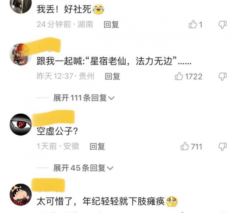This screenshot has height=213, width=237.
Task: Dislike the 星宿老仙 comment from 贵州
Action: coord(223,76)
